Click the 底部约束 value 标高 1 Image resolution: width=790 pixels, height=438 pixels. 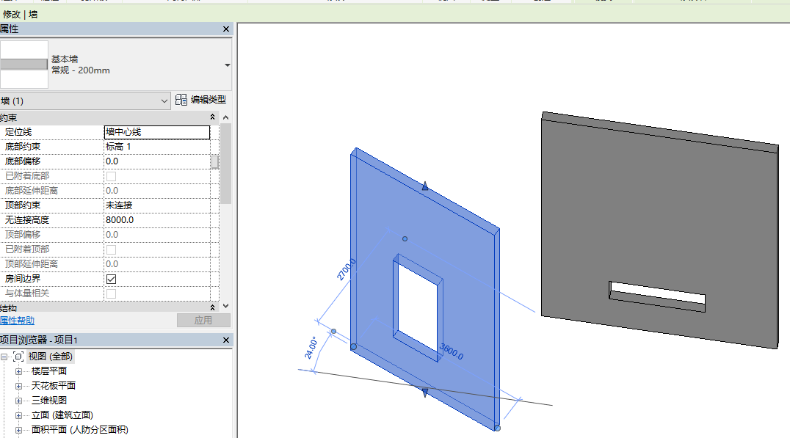(x=156, y=147)
